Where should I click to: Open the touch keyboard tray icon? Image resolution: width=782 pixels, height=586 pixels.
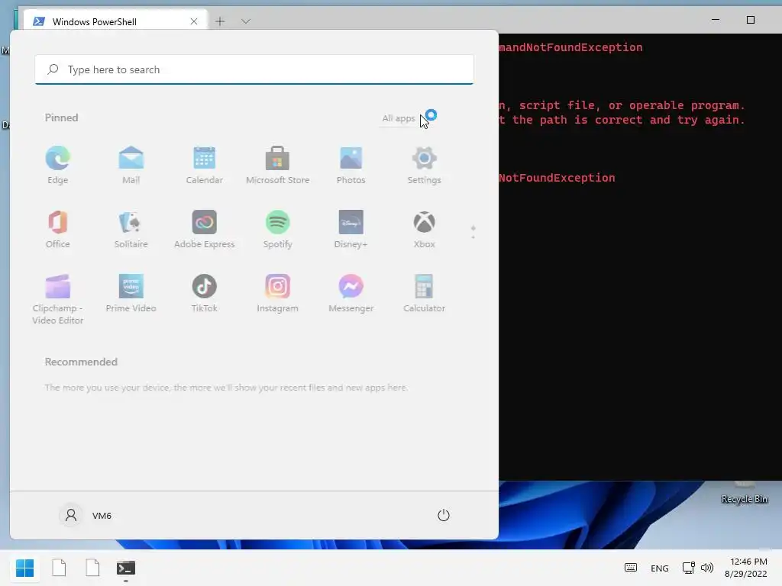(630, 568)
